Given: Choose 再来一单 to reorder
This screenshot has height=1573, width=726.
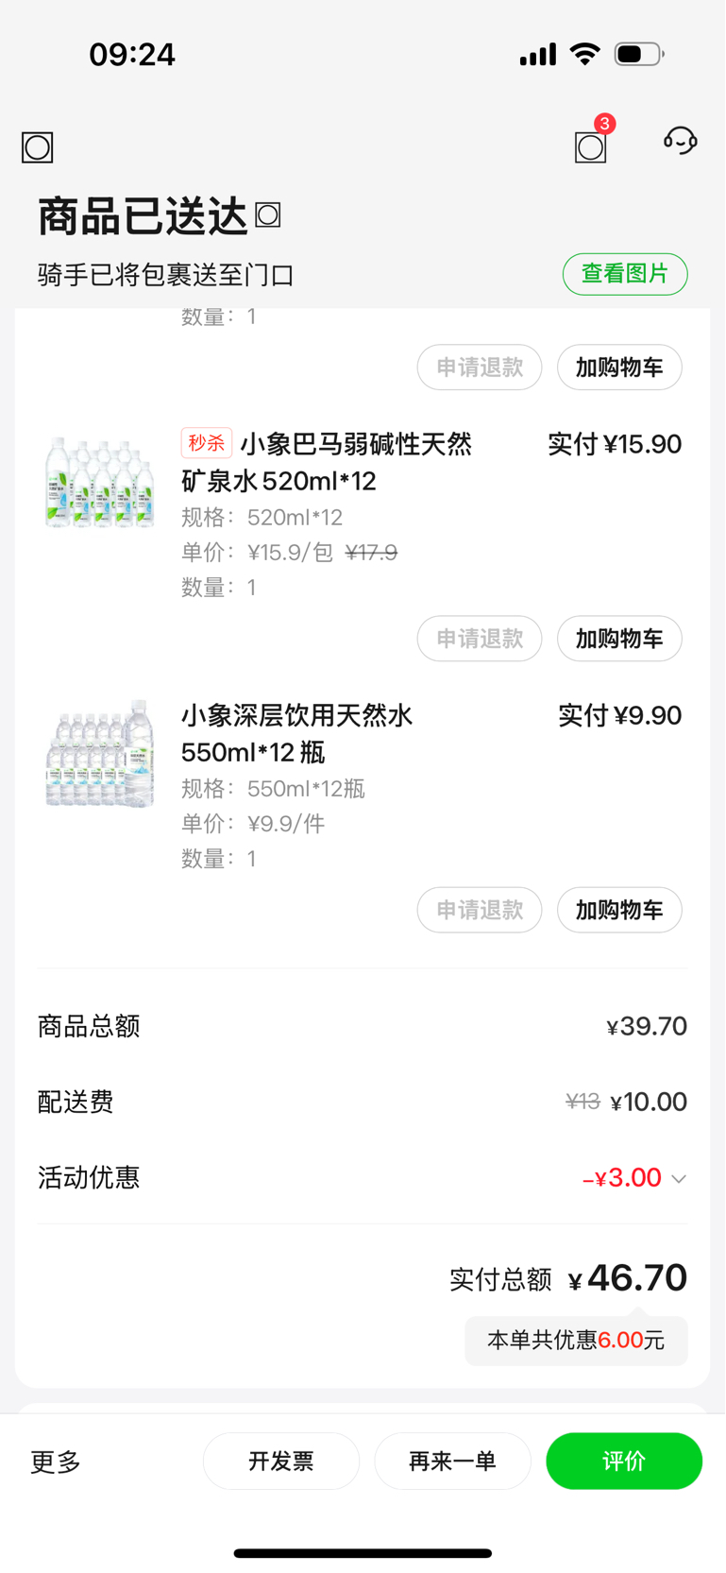Looking at the screenshot, I should (x=452, y=1462).
